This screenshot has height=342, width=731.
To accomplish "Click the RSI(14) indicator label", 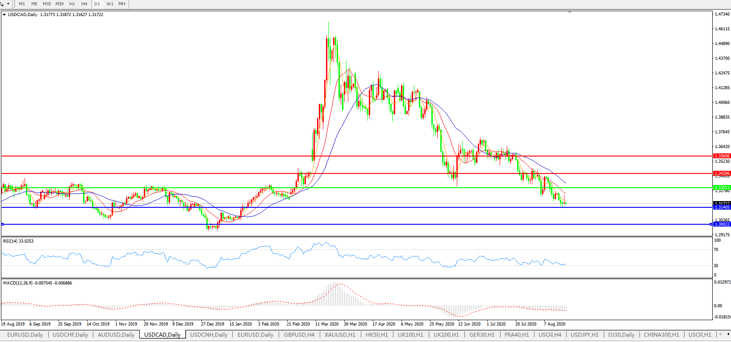I will point(18,241).
